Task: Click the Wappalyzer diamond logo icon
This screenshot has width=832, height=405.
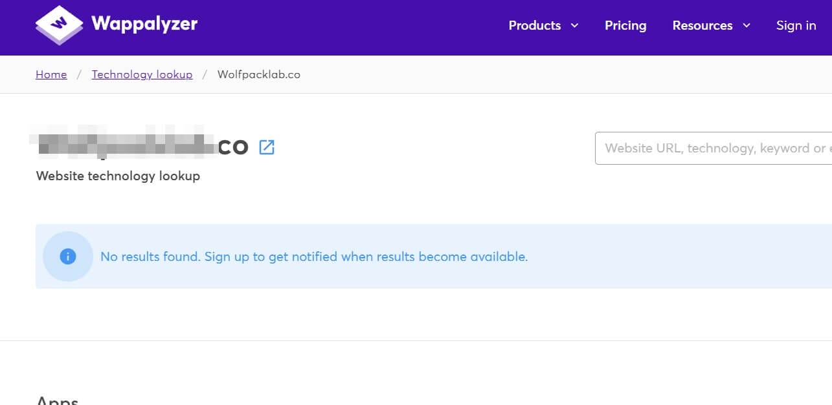Action: (x=59, y=25)
